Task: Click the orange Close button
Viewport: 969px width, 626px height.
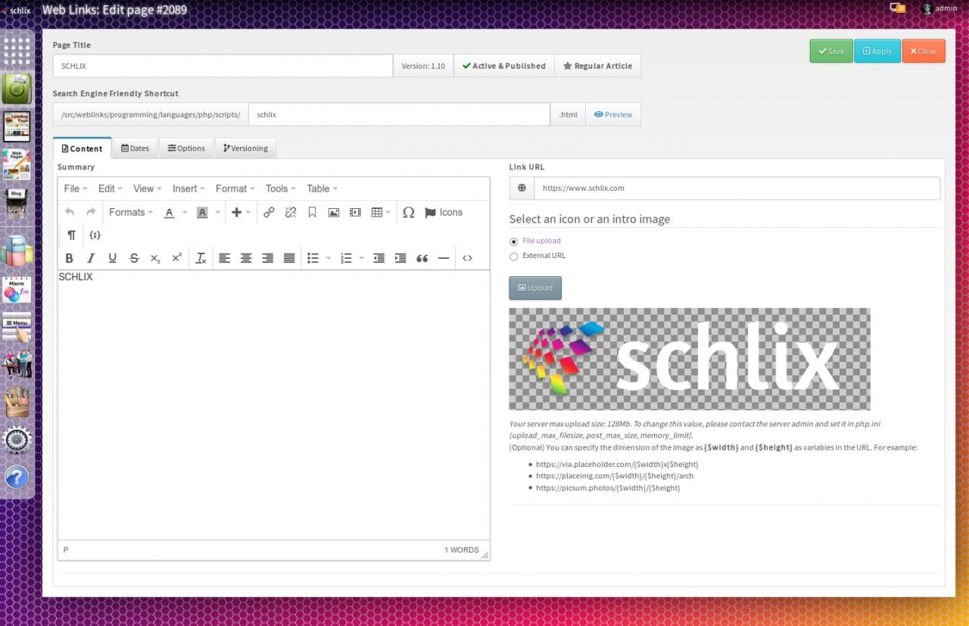Action: [x=924, y=51]
